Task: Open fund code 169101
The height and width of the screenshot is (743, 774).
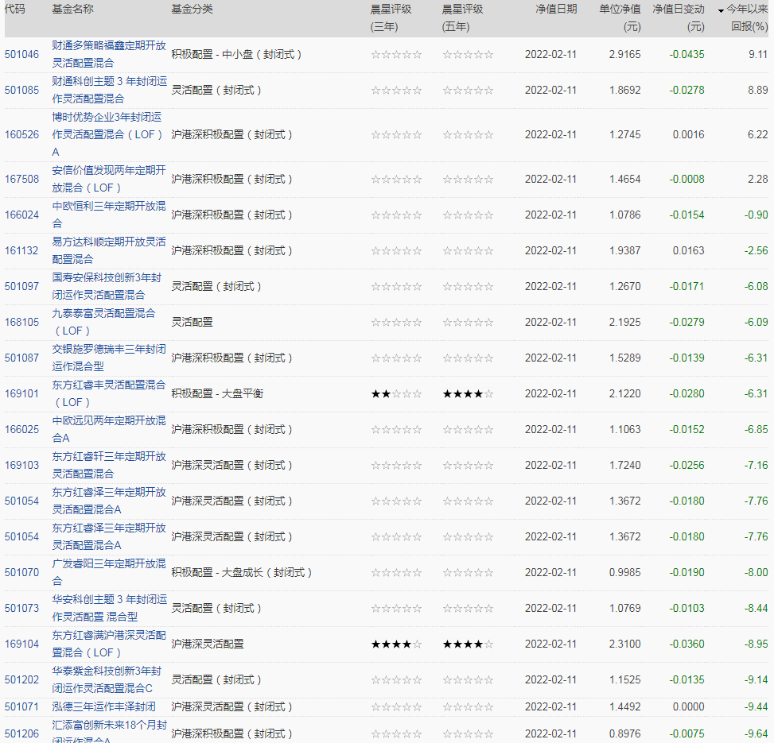Action: click(21, 393)
